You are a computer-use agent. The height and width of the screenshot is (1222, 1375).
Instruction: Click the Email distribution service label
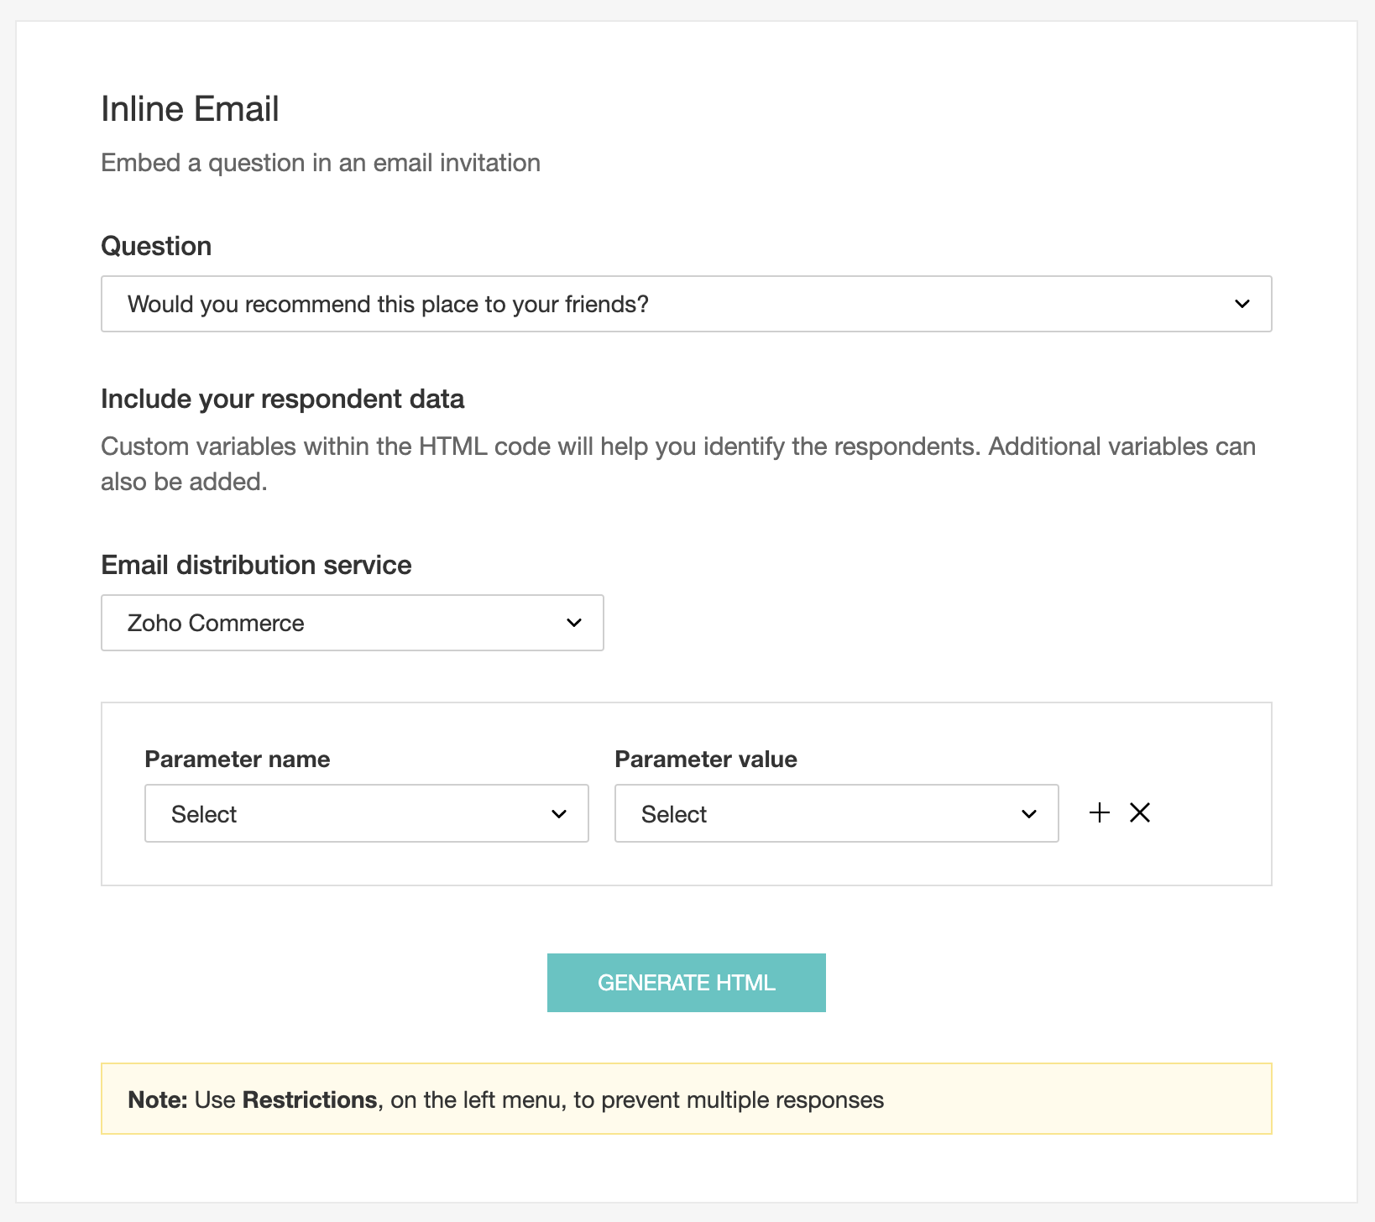point(256,565)
